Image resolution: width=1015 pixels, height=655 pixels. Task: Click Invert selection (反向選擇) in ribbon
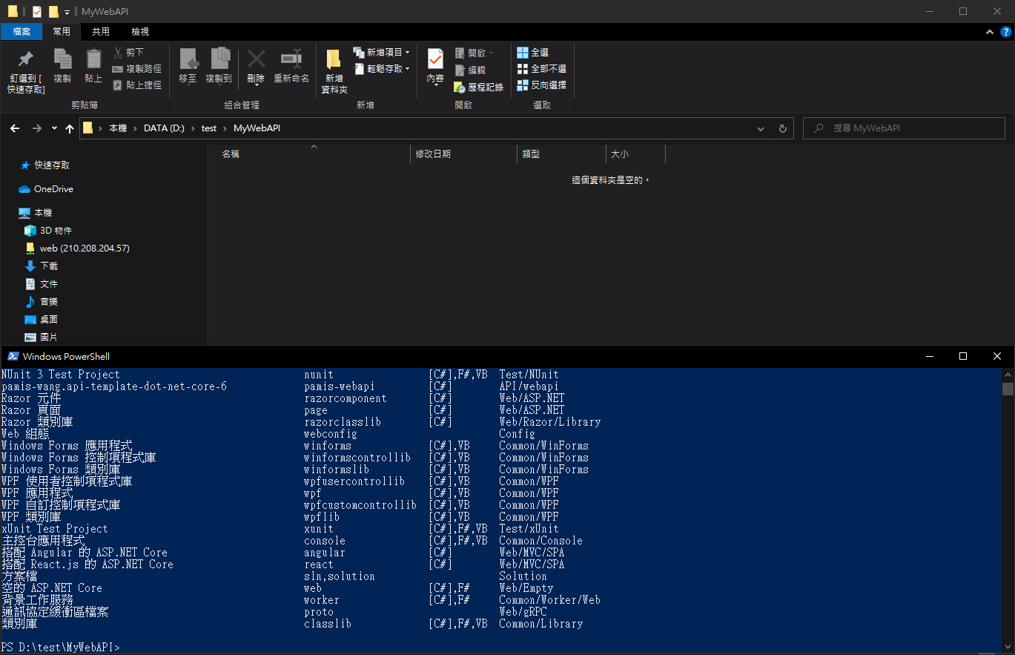(x=541, y=85)
